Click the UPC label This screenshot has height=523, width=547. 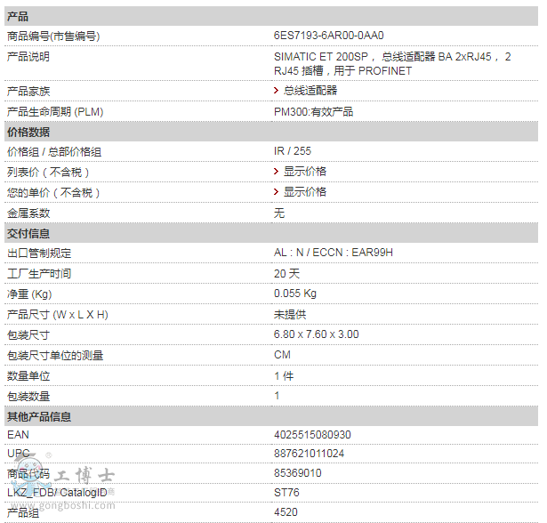[18, 454]
